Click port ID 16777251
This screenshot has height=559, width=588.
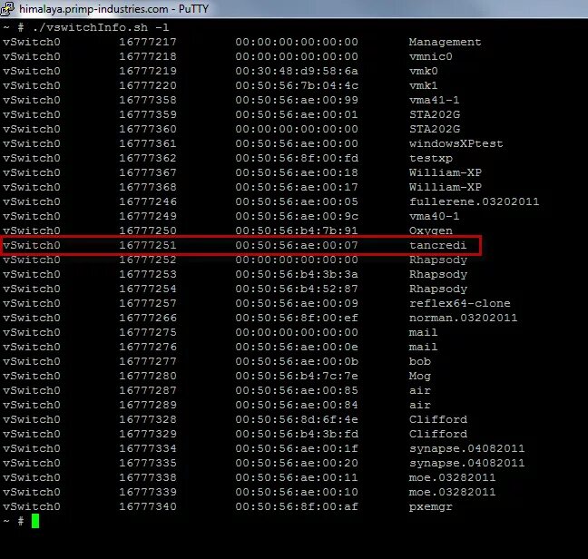point(148,245)
